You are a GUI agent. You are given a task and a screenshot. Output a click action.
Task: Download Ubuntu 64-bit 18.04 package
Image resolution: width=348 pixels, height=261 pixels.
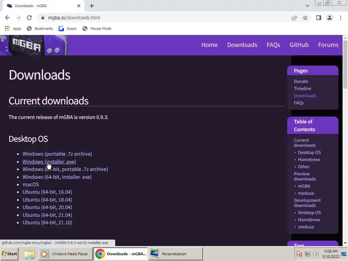[47, 200]
